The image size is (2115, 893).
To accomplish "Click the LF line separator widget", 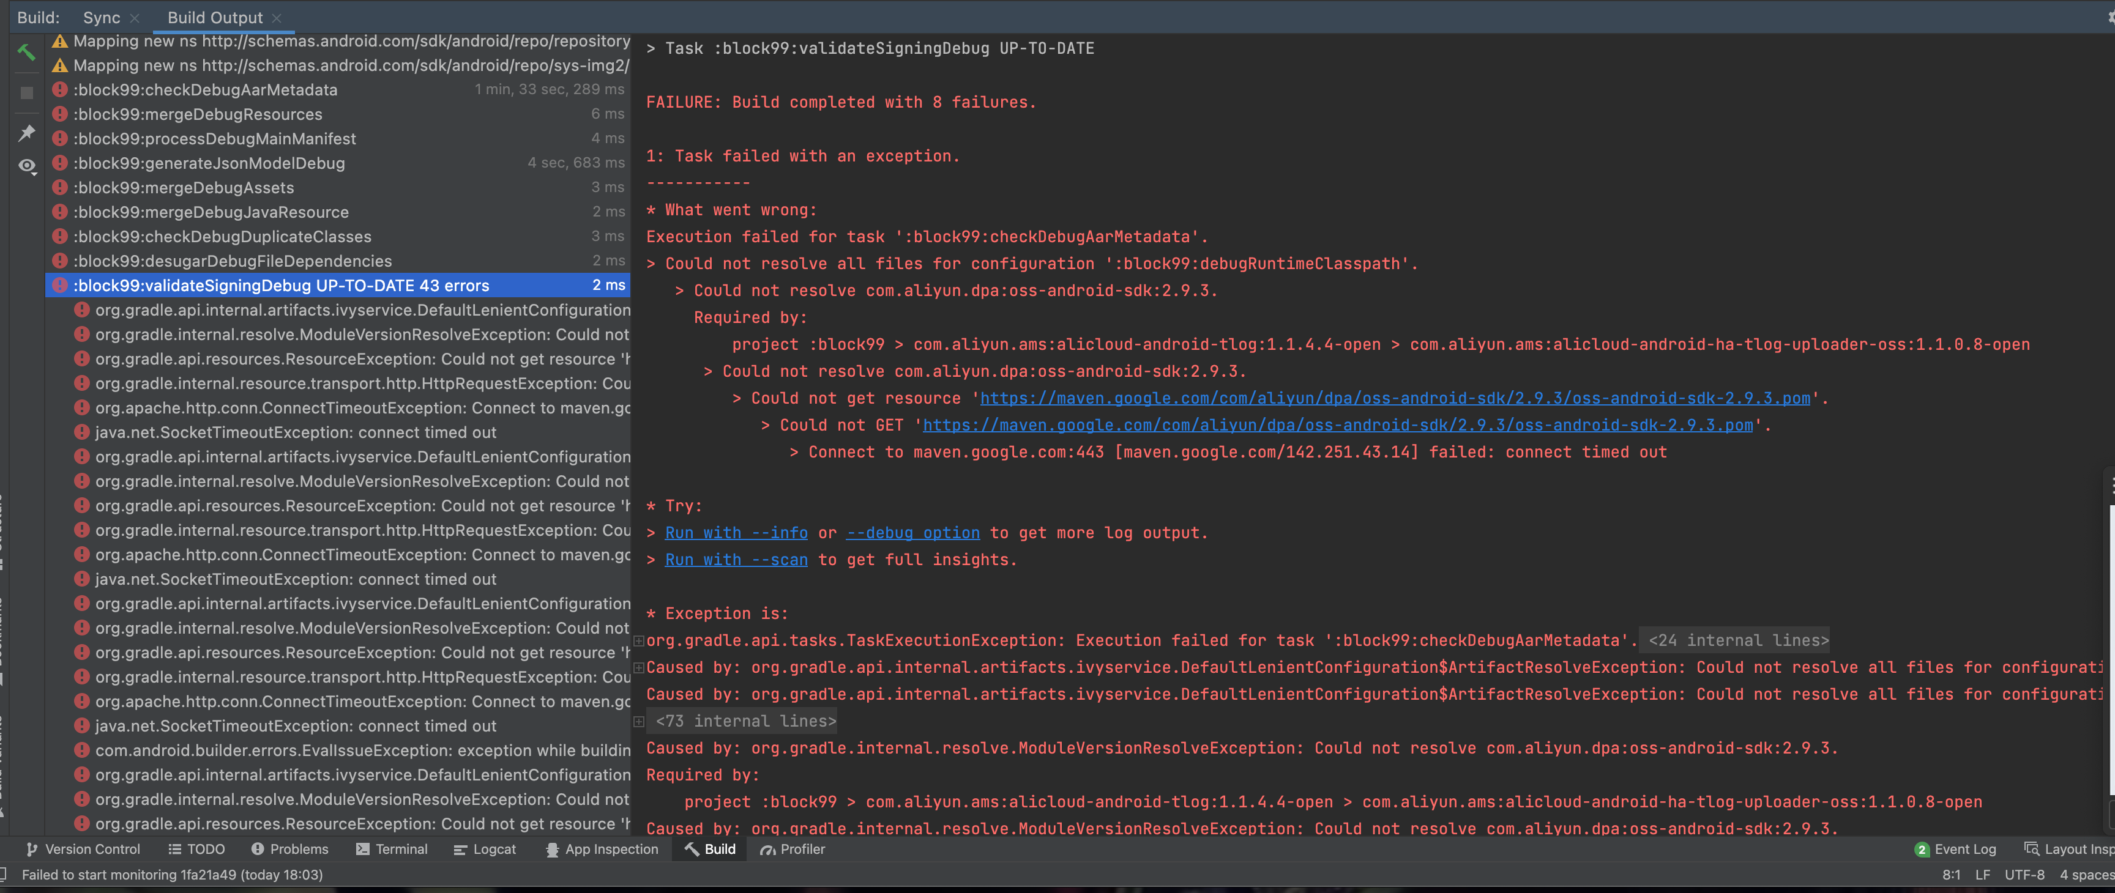I will (x=1982, y=874).
